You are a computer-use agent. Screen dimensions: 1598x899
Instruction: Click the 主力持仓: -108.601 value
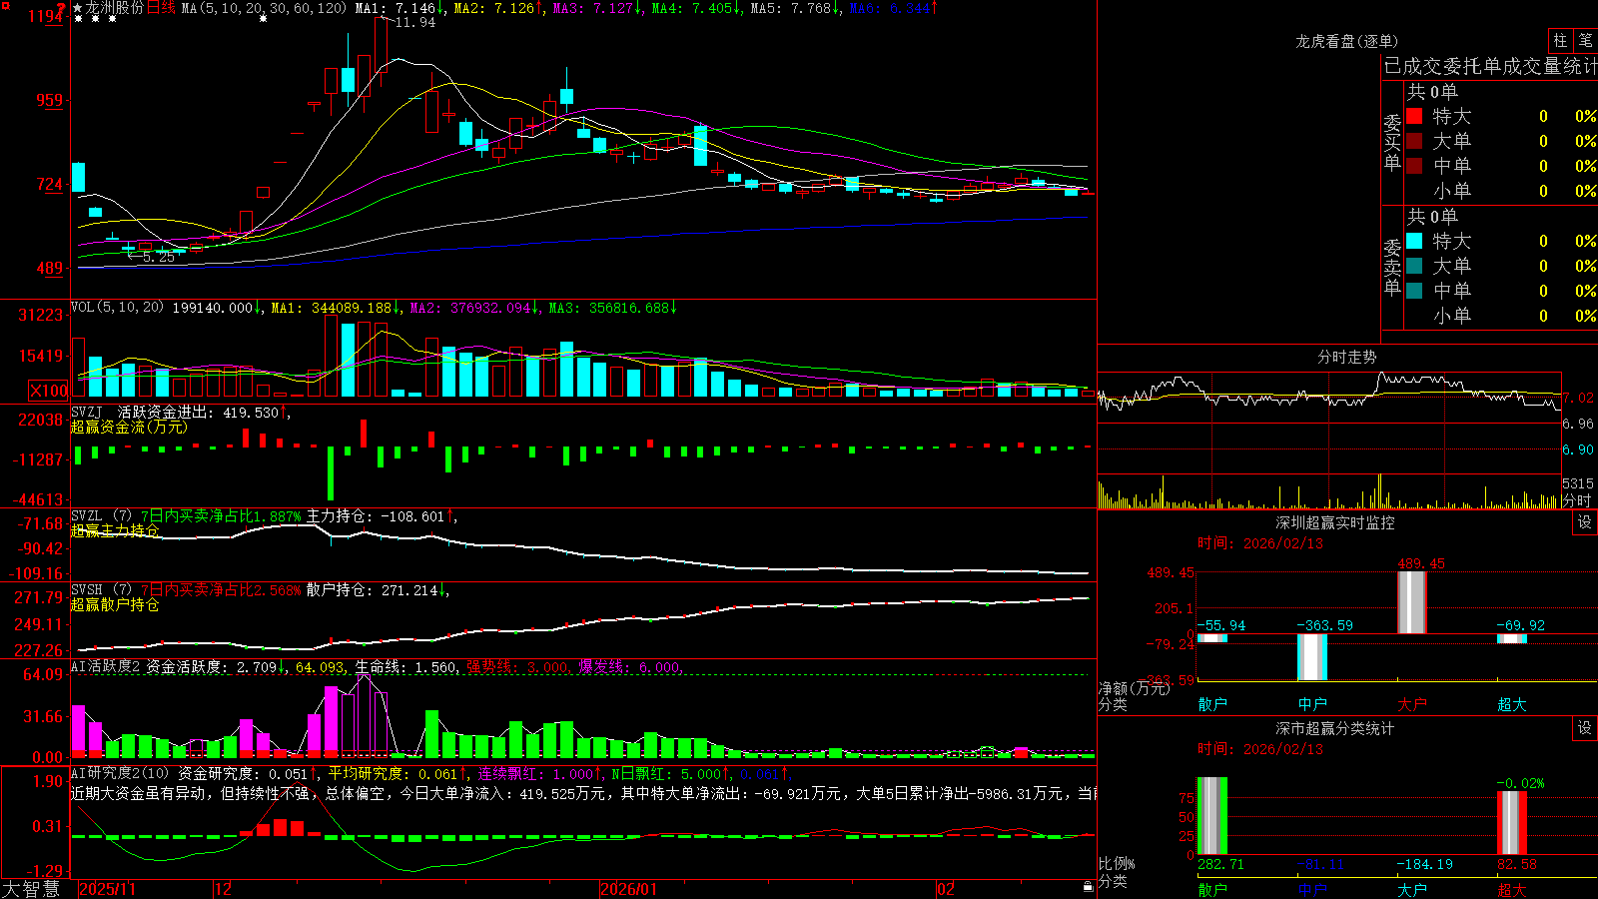[380, 516]
